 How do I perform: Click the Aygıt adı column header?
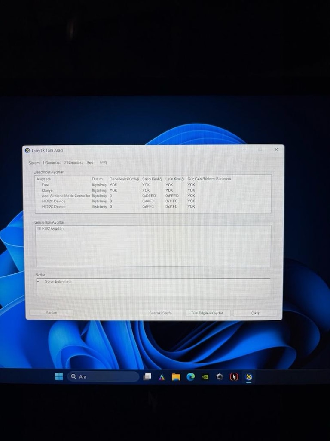(x=43, y=179)
